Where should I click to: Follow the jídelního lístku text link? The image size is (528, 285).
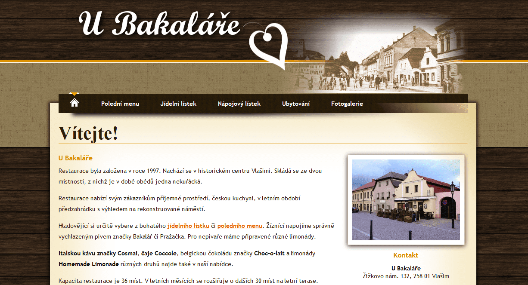point(188,226)
